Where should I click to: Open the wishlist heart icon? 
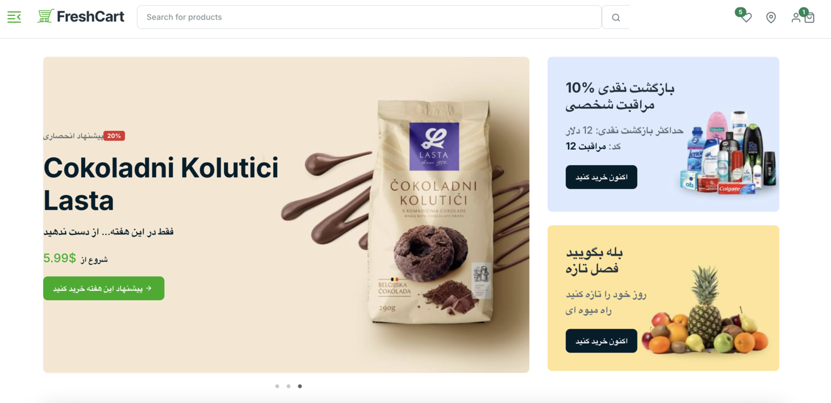746,18
